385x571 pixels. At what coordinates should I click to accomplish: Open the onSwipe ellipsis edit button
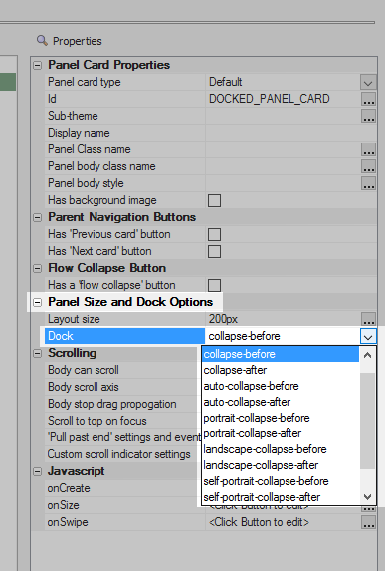[x=368, y=522]
